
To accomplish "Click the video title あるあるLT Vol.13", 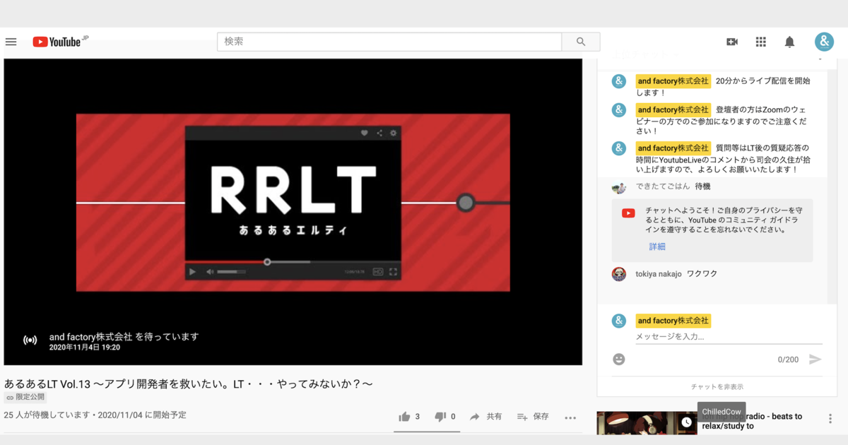I will (189, 384).
